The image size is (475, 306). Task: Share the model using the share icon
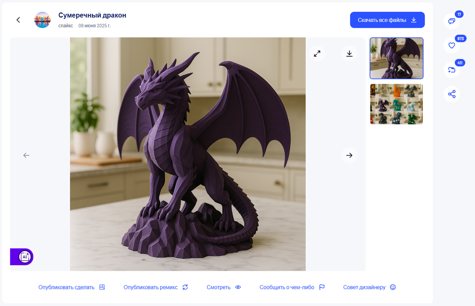pos(452,94)
